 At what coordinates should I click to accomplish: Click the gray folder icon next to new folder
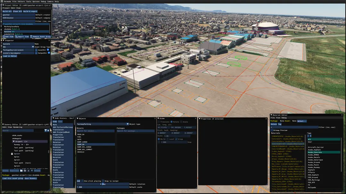point(25,171)
